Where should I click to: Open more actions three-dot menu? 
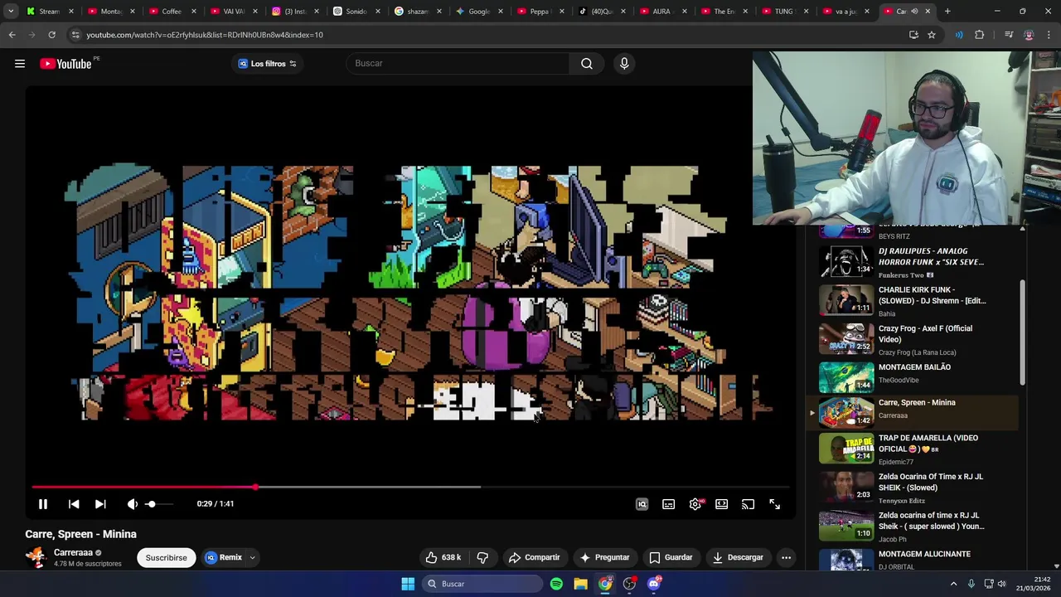[786, 557]
